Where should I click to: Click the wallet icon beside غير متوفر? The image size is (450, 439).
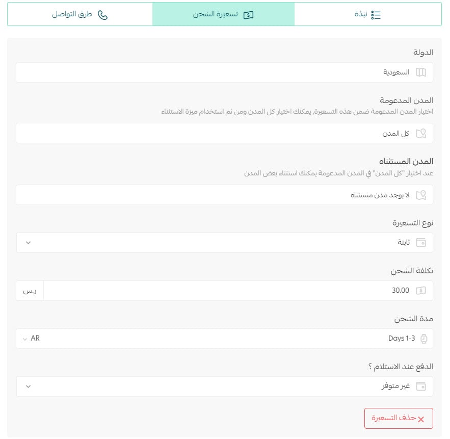421,386
